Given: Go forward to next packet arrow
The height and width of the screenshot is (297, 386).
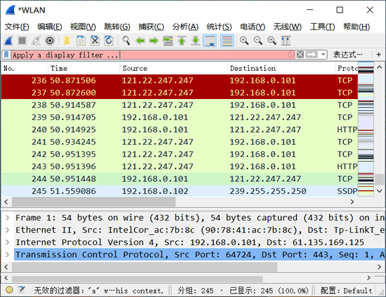Looking at the screenshot, I should (x=154, y=41).
